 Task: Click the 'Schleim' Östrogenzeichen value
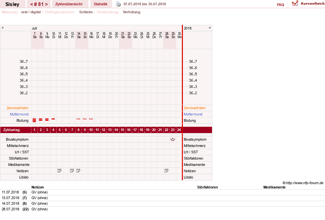pos(86,12)
